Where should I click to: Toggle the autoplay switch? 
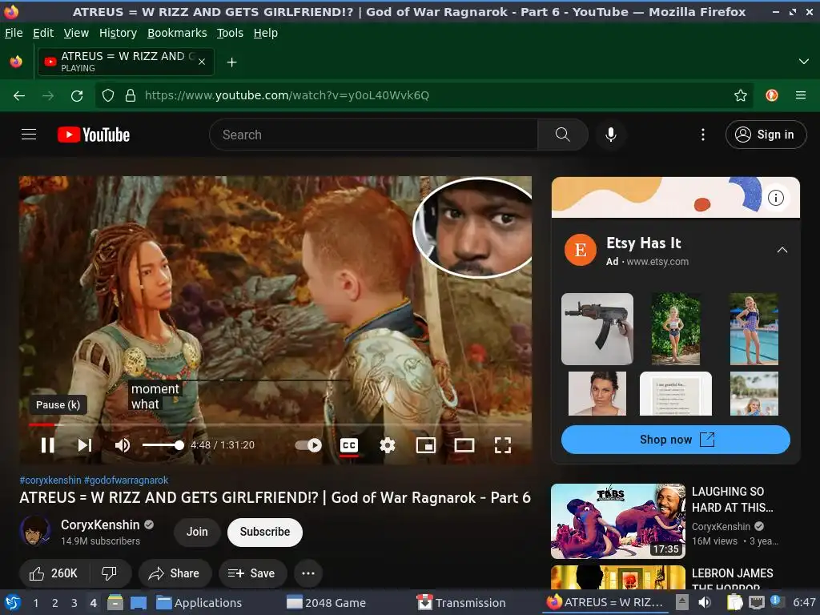[308, 445]
